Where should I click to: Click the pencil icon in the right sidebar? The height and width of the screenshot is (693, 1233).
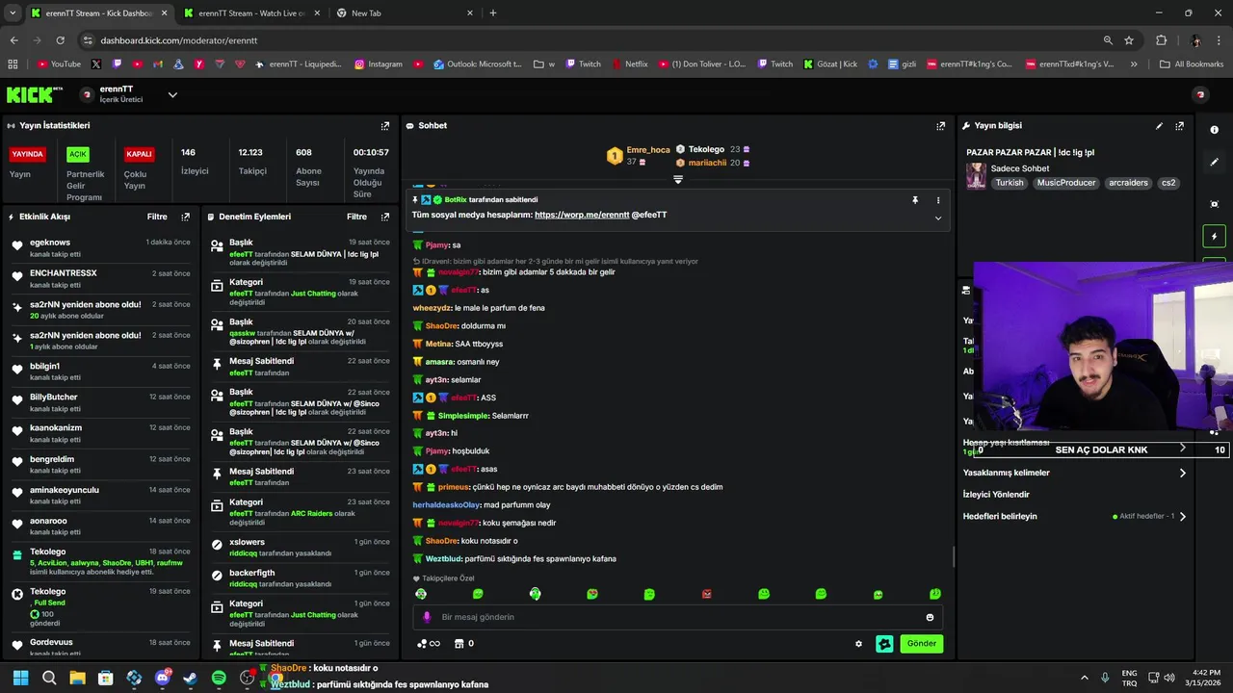coord(1214,162)
